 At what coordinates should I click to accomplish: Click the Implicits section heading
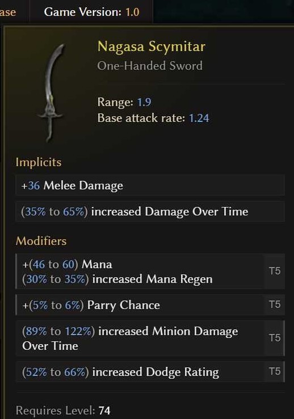(x=39, y=163)
